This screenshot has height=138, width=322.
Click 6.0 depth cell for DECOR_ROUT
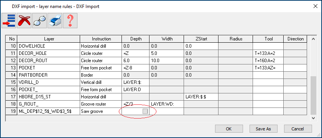[x=136, y=61]
